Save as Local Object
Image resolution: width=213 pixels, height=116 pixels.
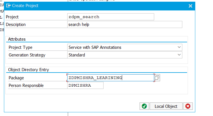[166, 106]
